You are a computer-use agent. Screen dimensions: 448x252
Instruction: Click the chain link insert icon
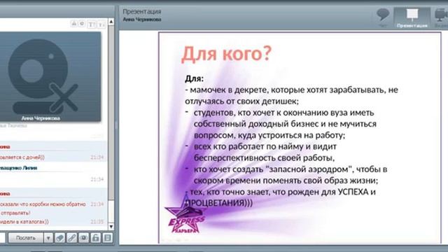pos(71,238)
